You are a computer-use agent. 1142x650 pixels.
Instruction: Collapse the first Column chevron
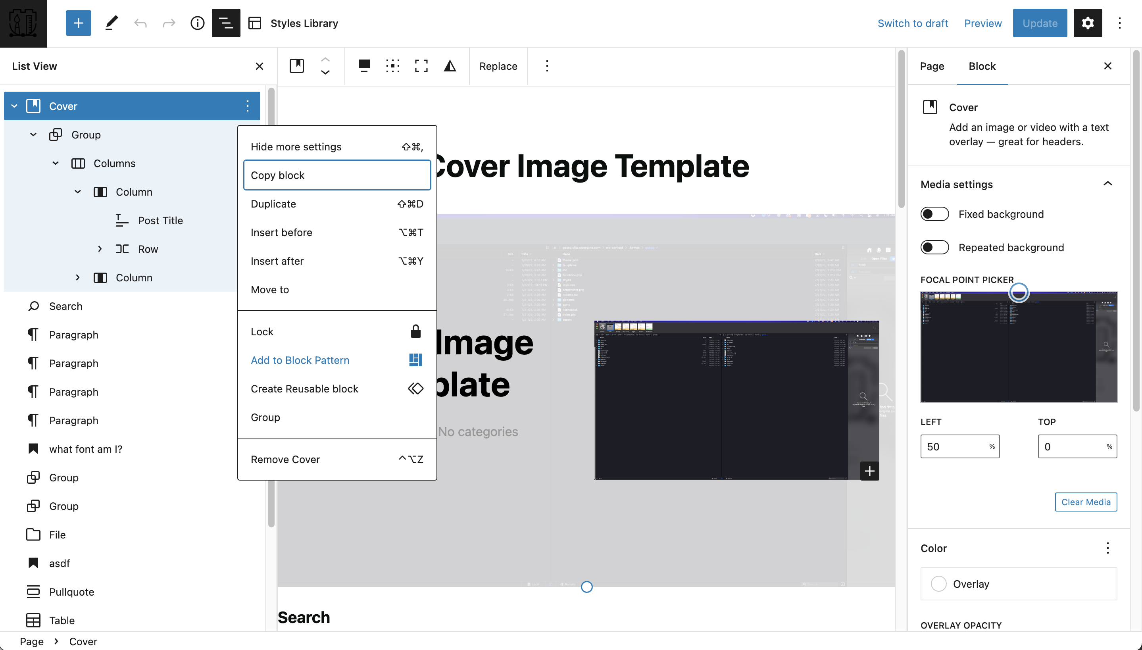(78, 192)
